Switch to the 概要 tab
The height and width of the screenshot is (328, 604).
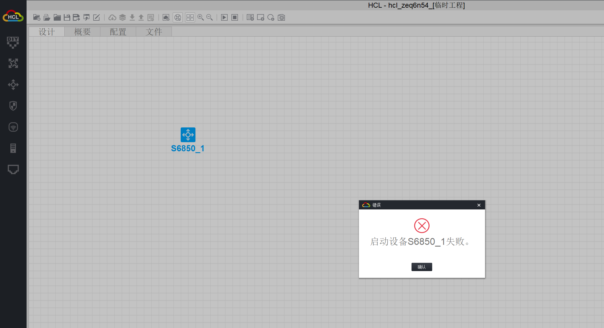[82, 32]
